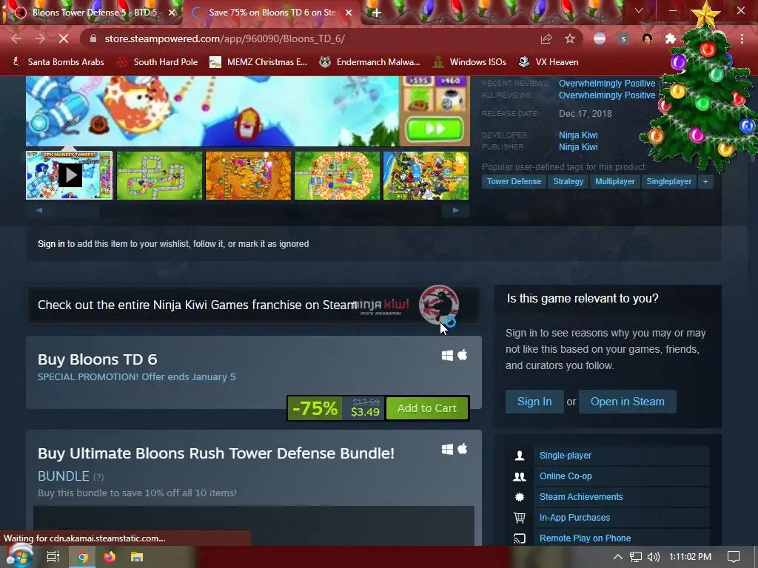
Task: Open File Explorer from taskbar
Action: click(x=137, y=557)
